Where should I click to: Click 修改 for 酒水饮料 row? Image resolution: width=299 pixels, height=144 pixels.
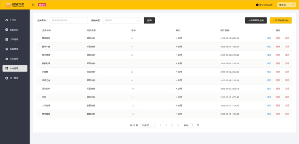pos(269,89)
